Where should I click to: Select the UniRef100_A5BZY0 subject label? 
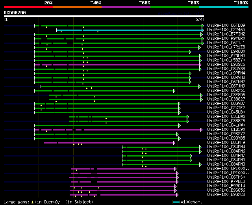[226, 60]
